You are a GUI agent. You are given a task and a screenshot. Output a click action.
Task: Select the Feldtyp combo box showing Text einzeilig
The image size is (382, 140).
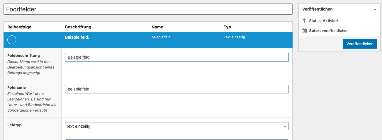pyautogui.click(x=177, y=126)
